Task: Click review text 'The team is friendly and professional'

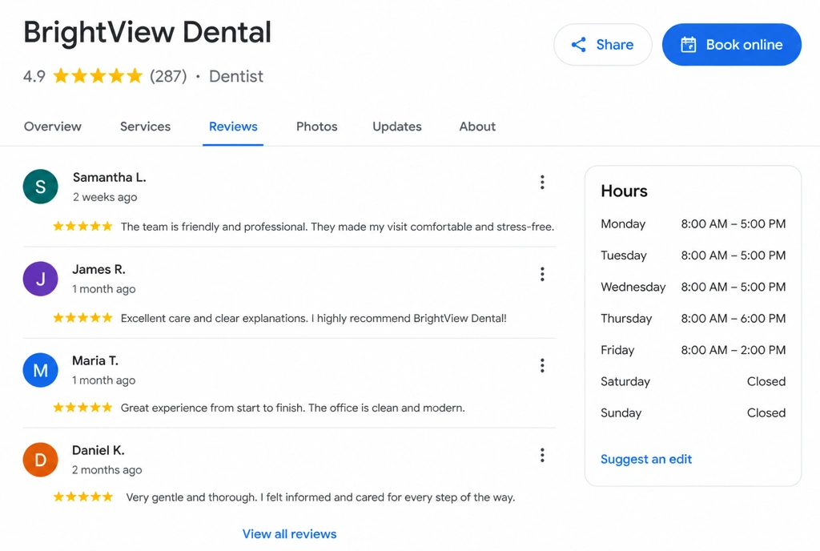Action: [x=214, y=227]
